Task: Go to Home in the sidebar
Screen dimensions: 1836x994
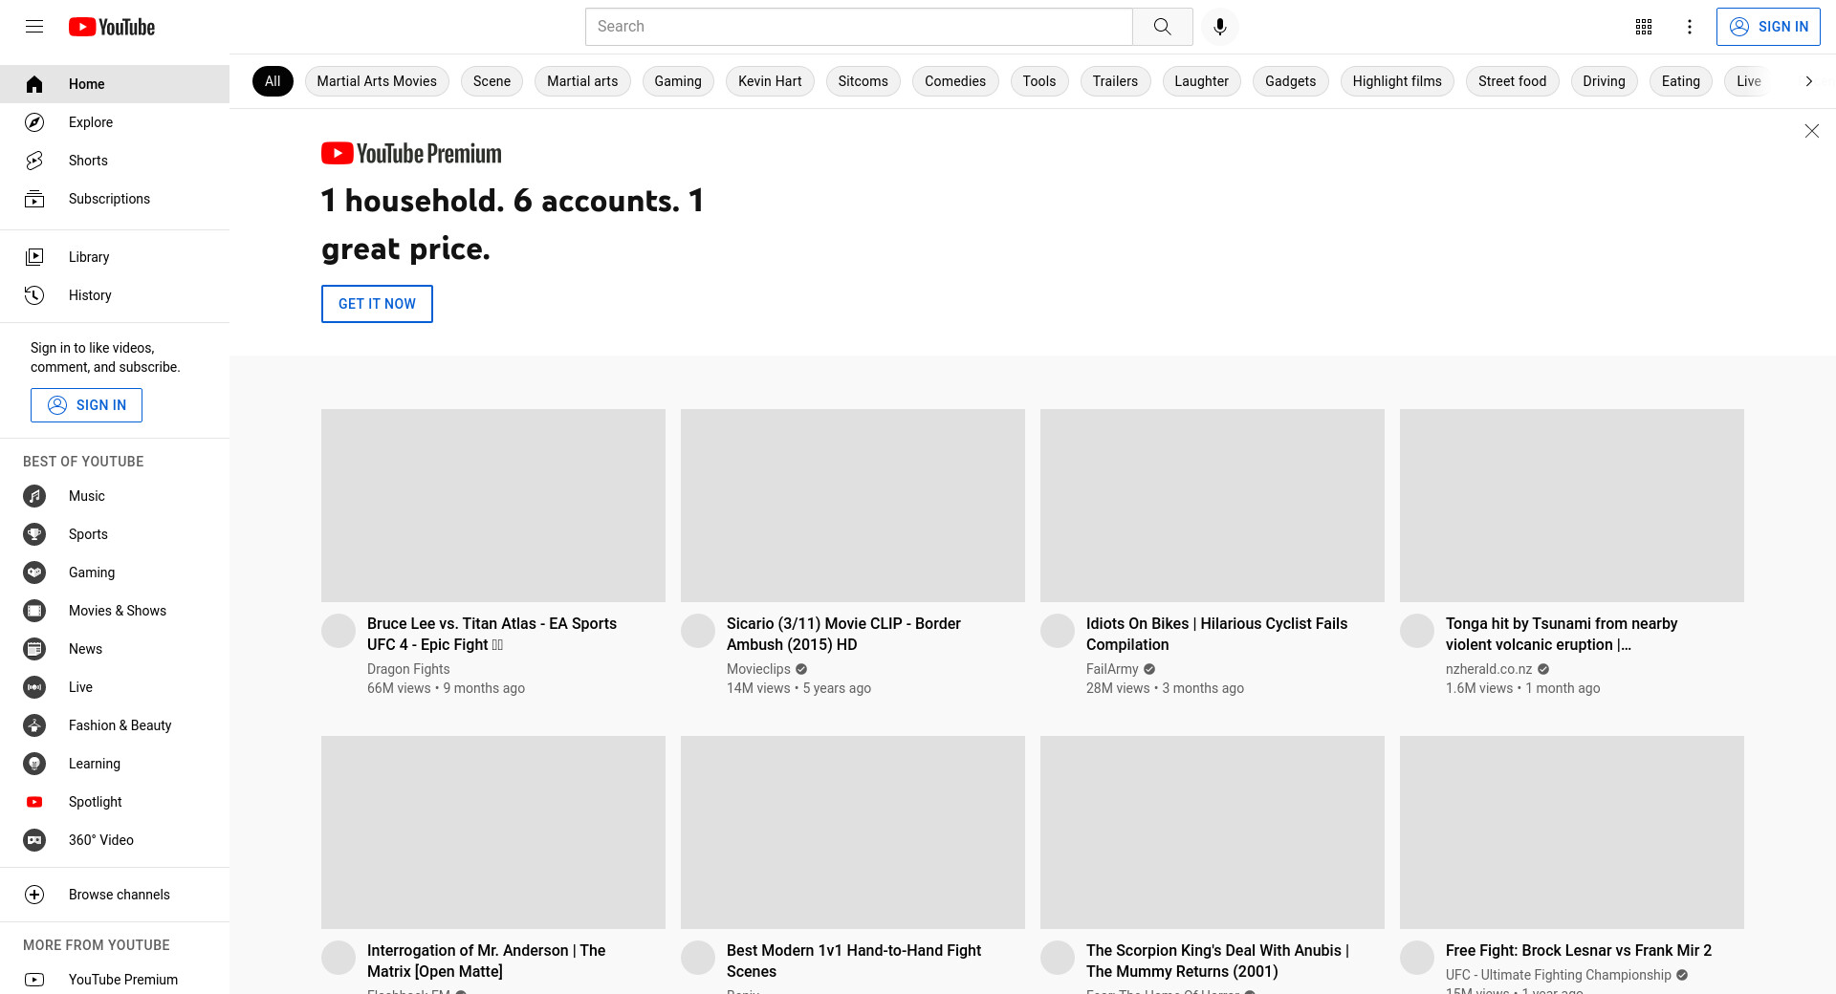Action: point(115,84)
